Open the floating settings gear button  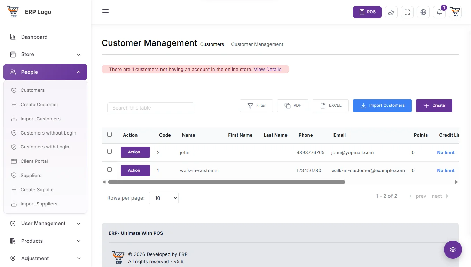(453, 249)
